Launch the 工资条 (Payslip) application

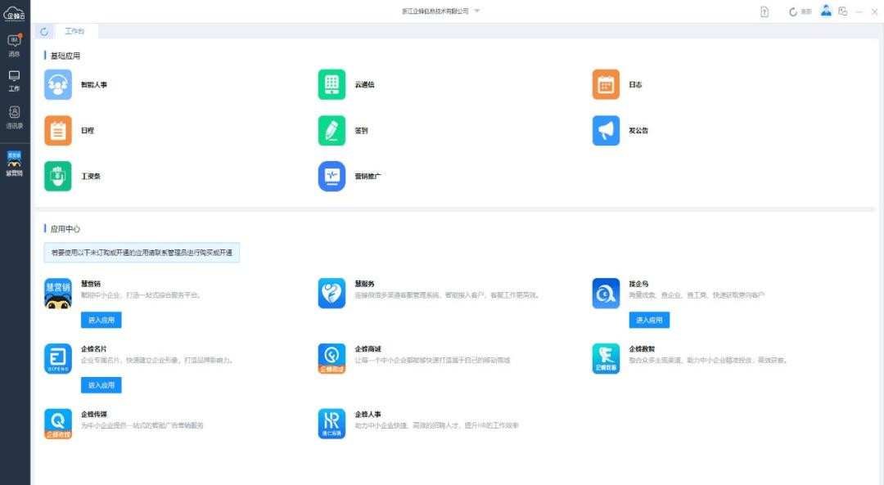click(x=57, y=175)
